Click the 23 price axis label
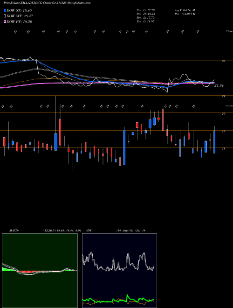The height and width of the screenshot is (308, 233). pos(223,61)
